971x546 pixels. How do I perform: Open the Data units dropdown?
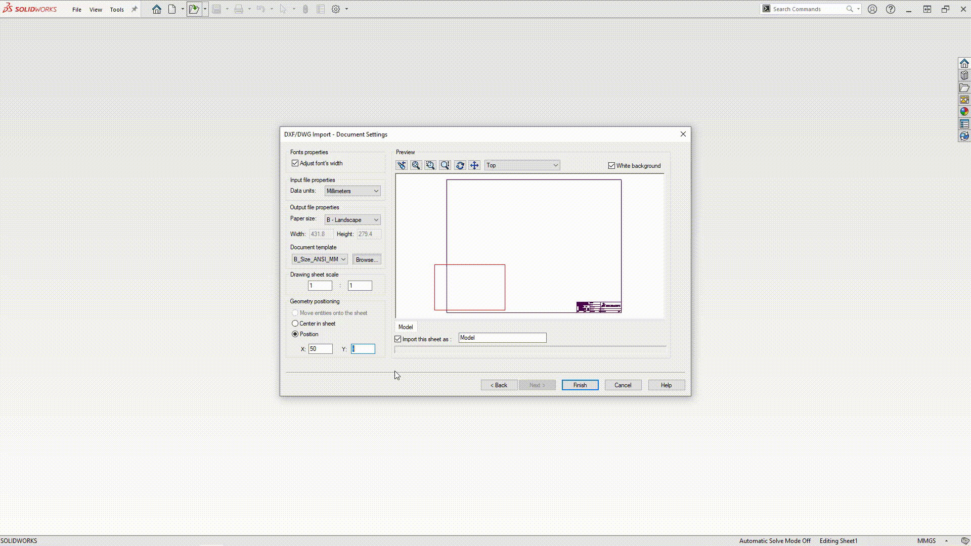tap(352, 191)
